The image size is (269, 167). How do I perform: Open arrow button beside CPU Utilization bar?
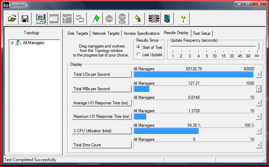pos(258,131)
